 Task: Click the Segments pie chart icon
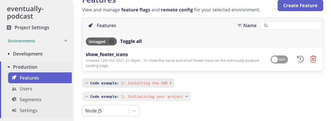pyautogui.click(x=14, y=100)
